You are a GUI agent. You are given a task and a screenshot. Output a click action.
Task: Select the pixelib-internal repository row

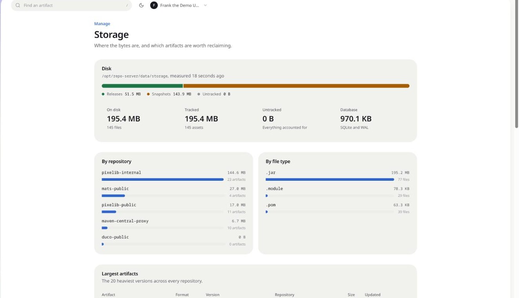point(174,176)
